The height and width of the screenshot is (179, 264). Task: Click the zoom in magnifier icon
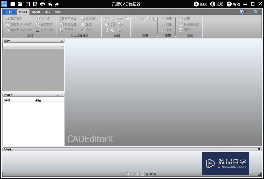tap(119, 18)
